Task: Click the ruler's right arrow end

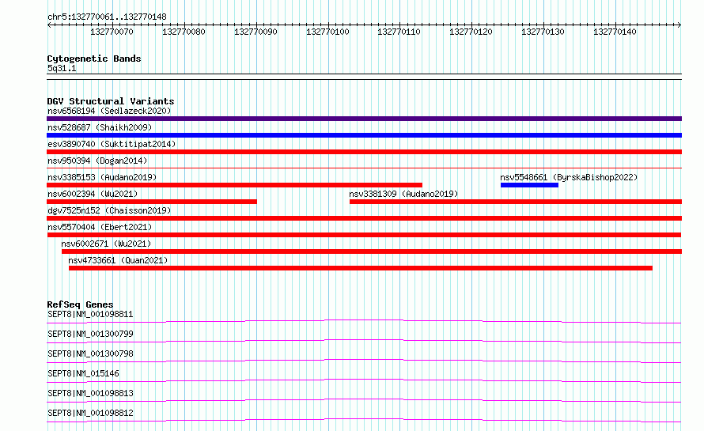Action: 679,25
